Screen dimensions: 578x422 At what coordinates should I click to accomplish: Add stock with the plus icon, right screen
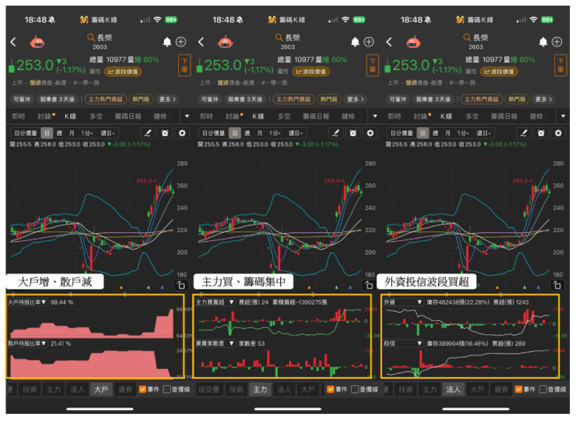pyautogui.click(x=557, y=42)
